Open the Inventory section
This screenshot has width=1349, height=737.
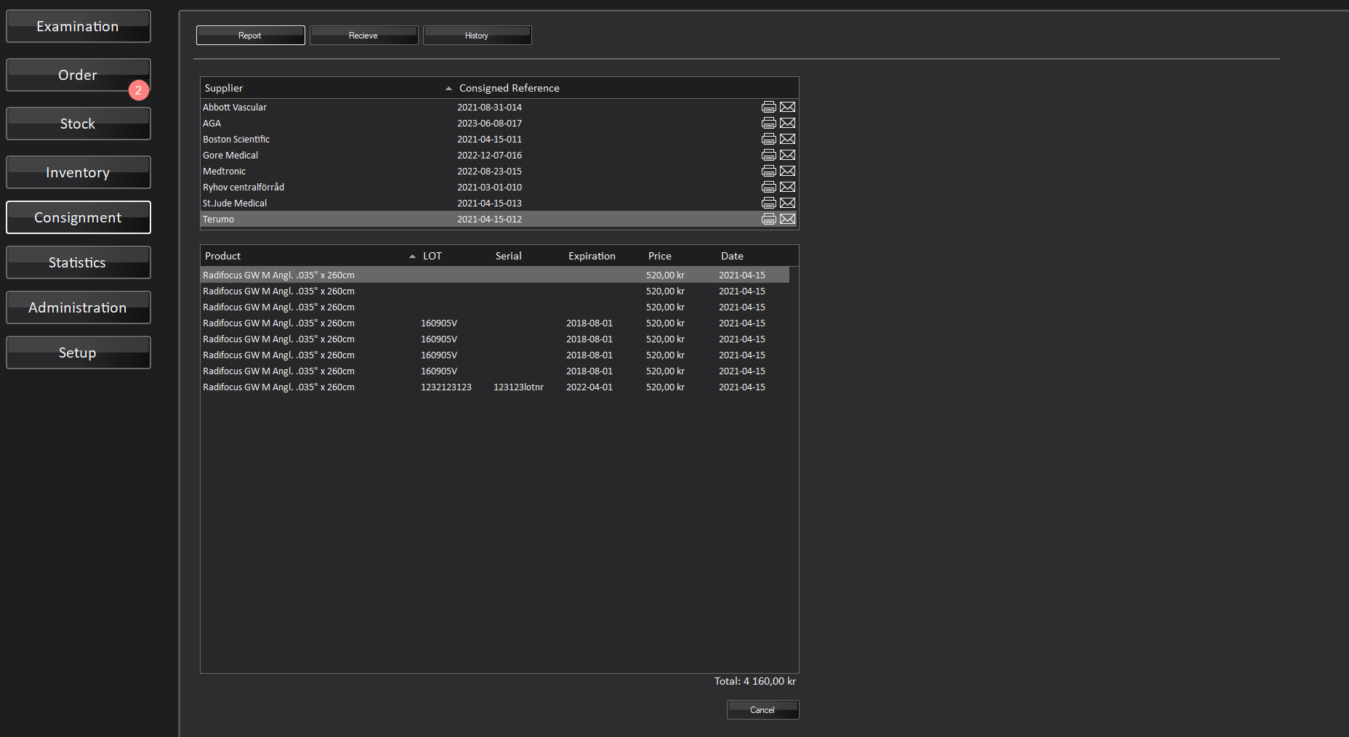click(x=78, y=172)
